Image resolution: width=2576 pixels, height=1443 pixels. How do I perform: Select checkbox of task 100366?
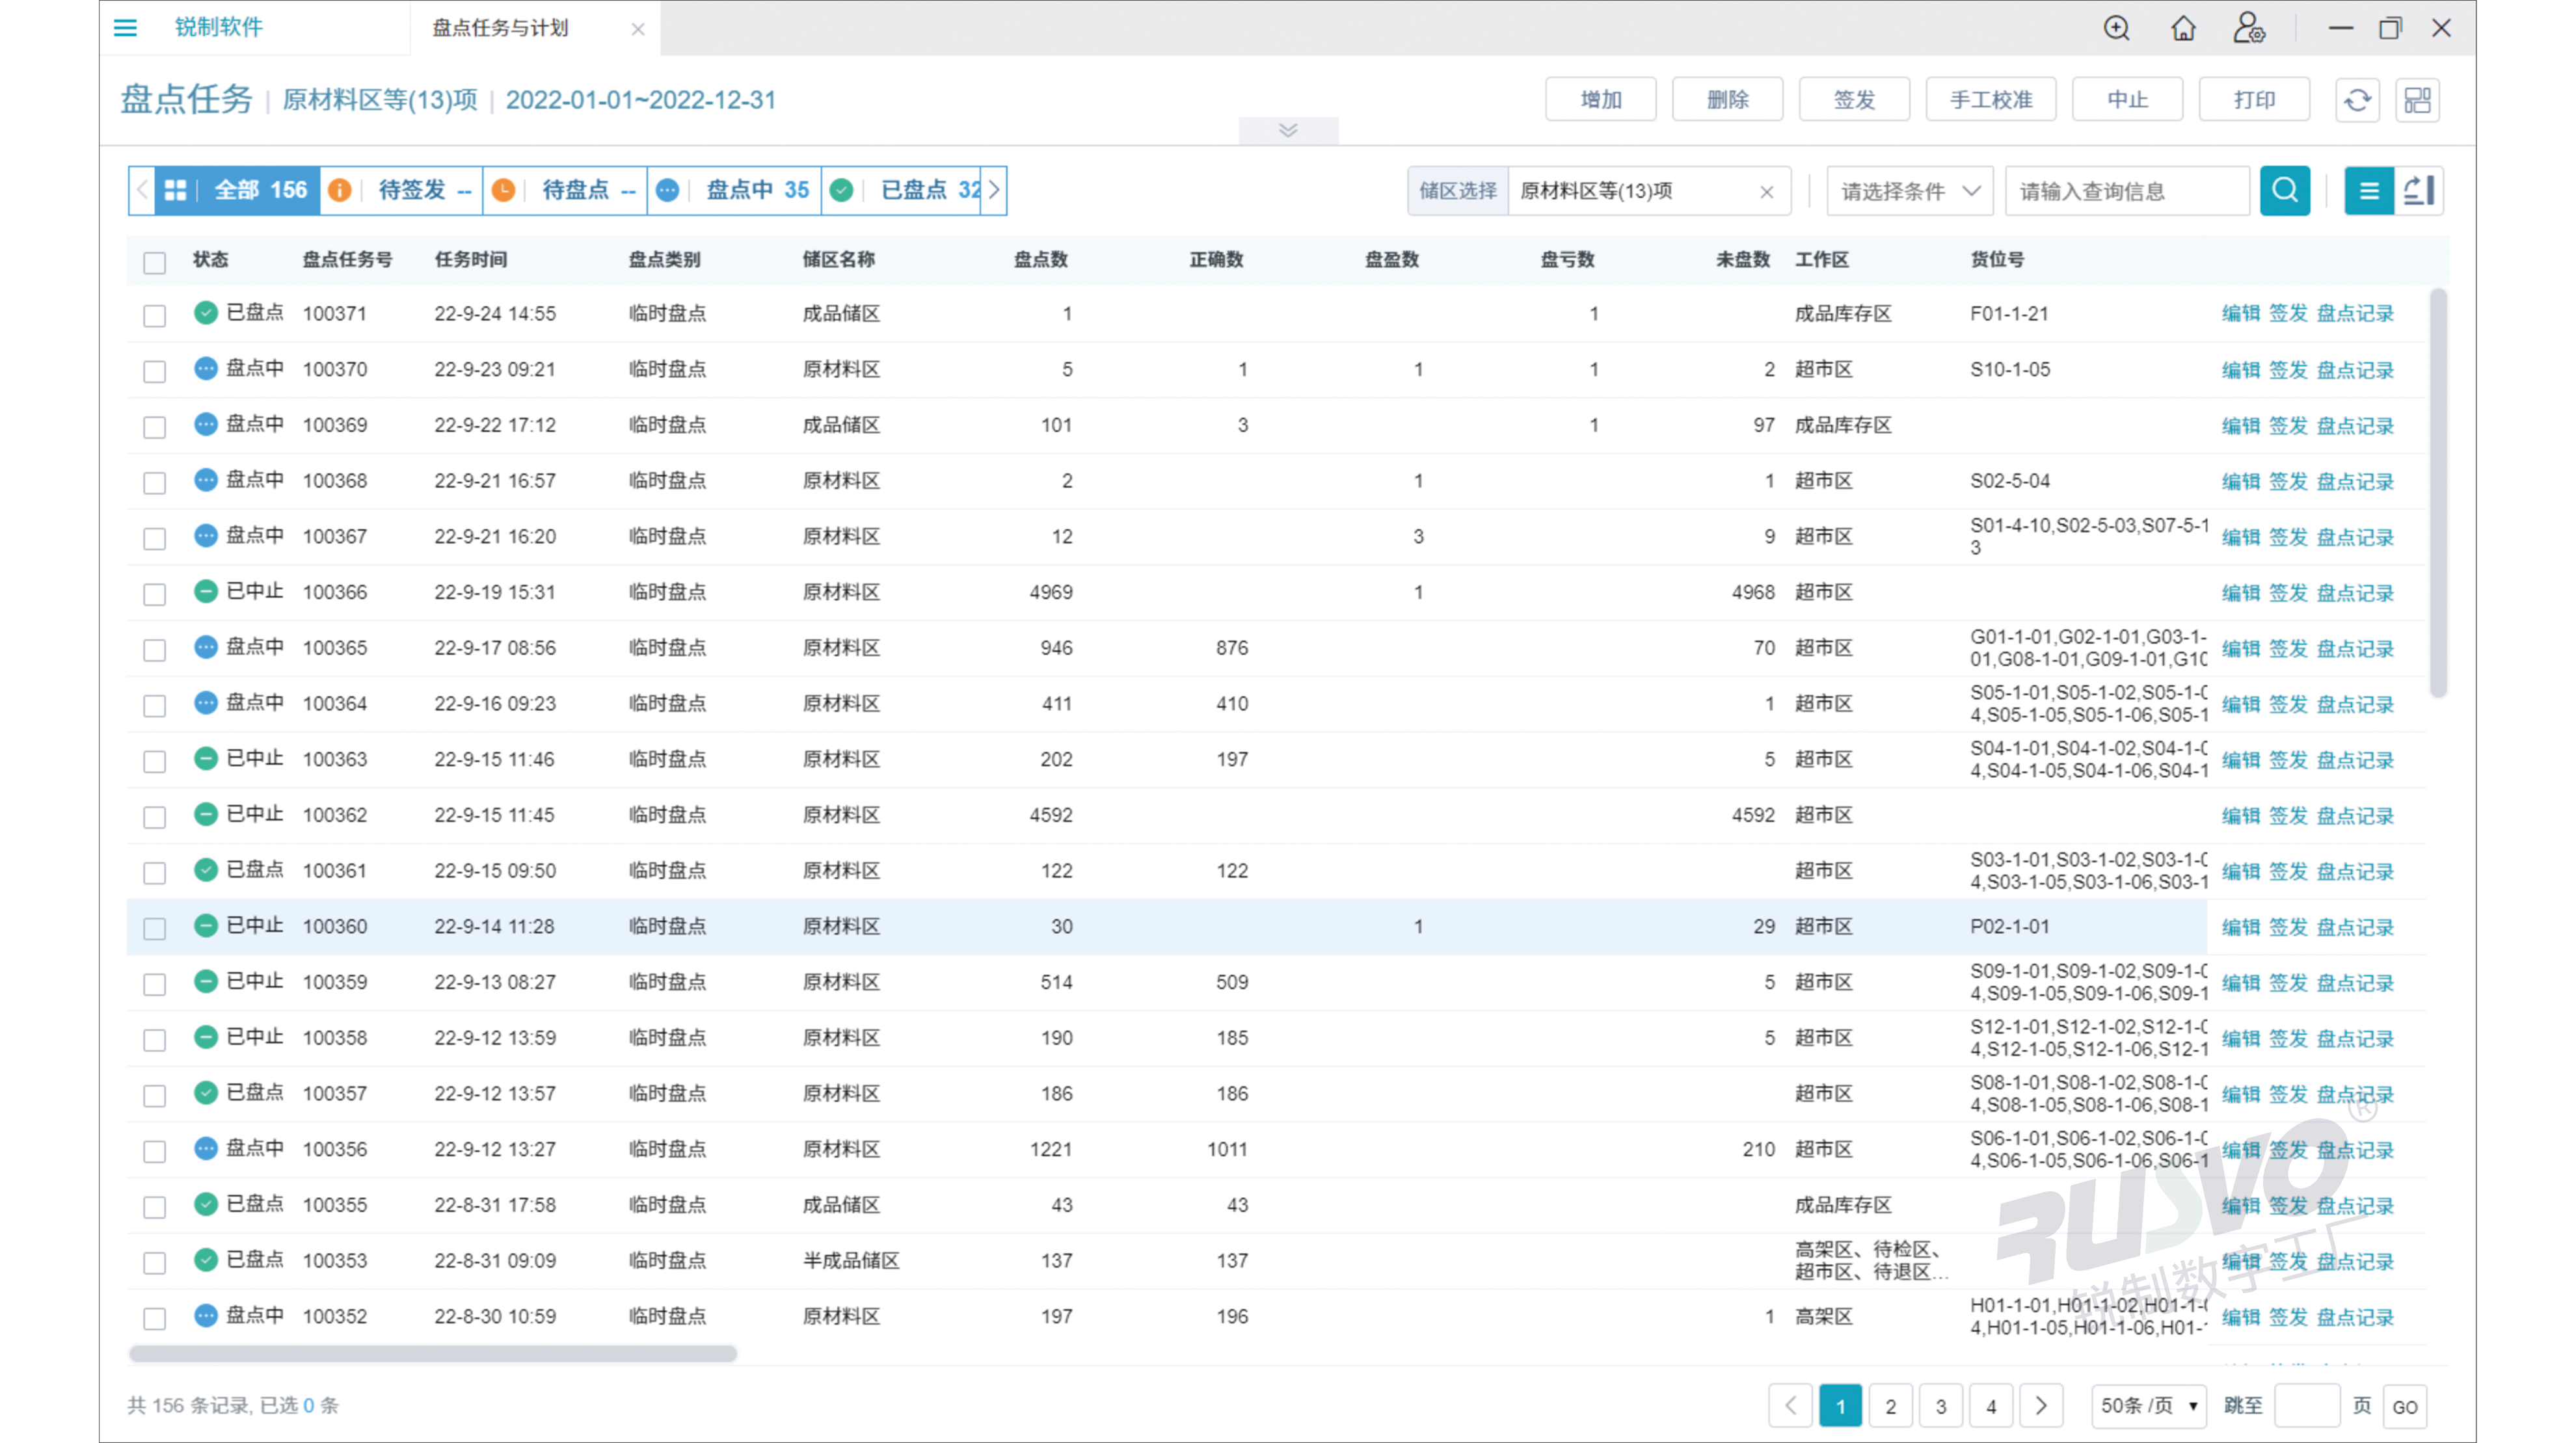(x=154, y=594)
